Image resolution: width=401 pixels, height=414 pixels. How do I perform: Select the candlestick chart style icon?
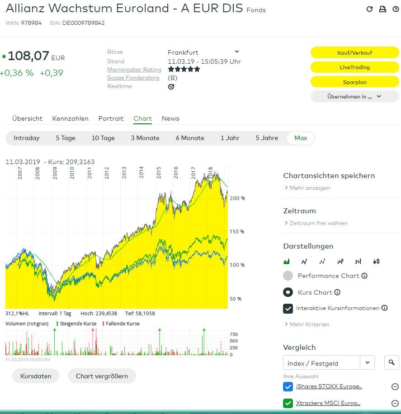point(376,261)
